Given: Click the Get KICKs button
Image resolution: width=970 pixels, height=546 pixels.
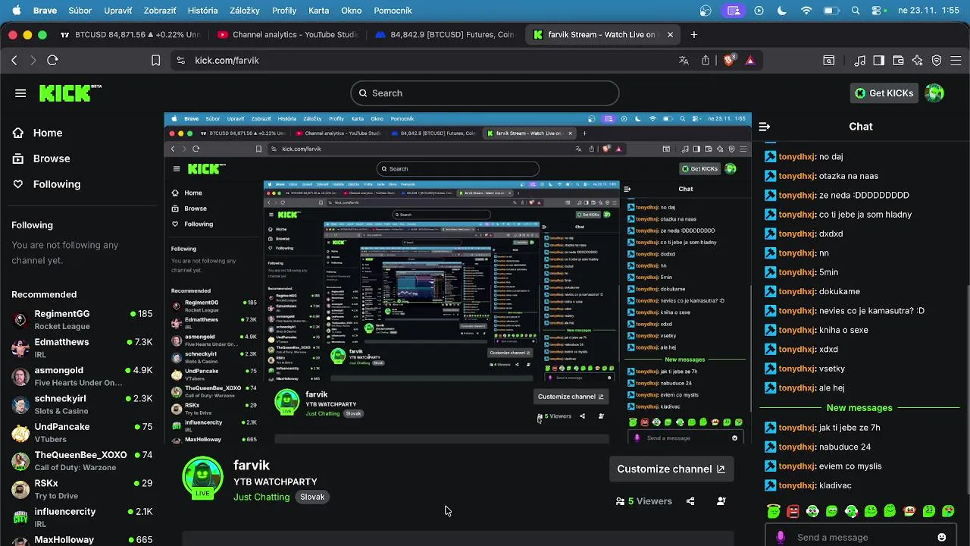Looking at the screenshot, I should pos(884,93).
